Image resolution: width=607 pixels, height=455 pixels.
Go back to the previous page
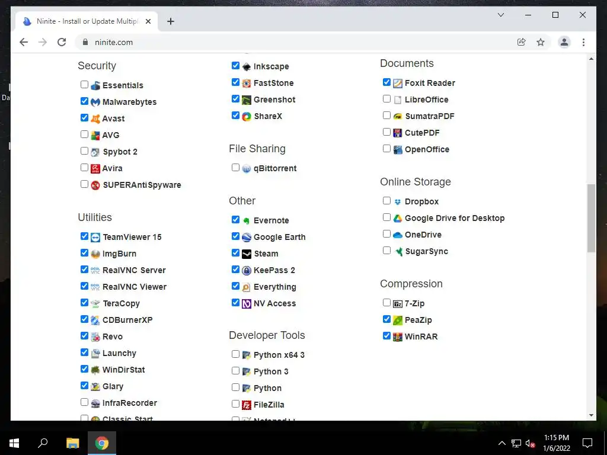point(24,42)
